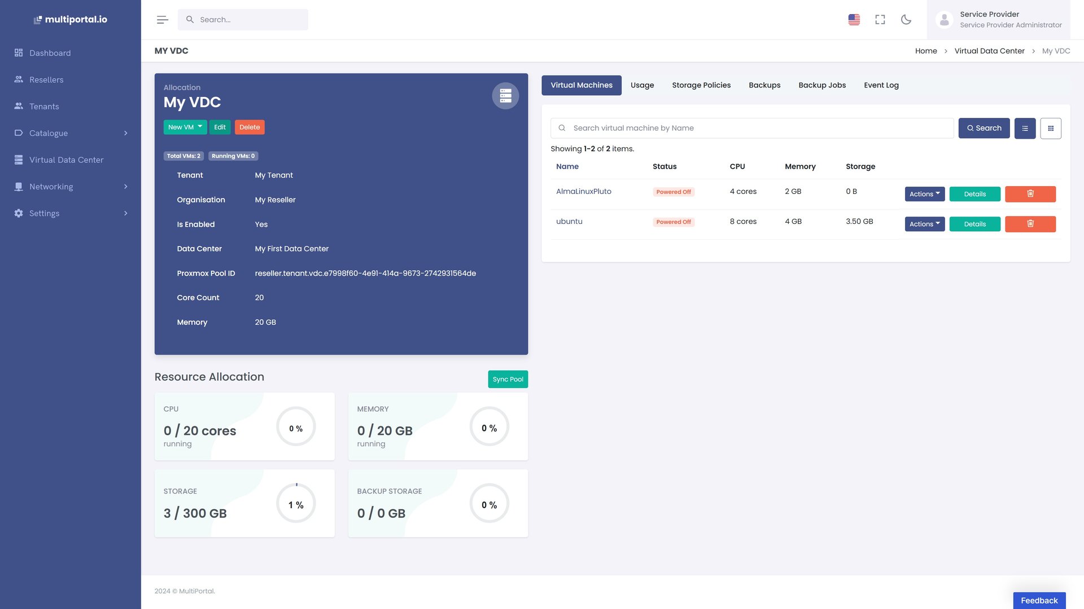1084x609 pixels.
Task: Collapse sidebar with hamburger menu icon
Action: 163,20
